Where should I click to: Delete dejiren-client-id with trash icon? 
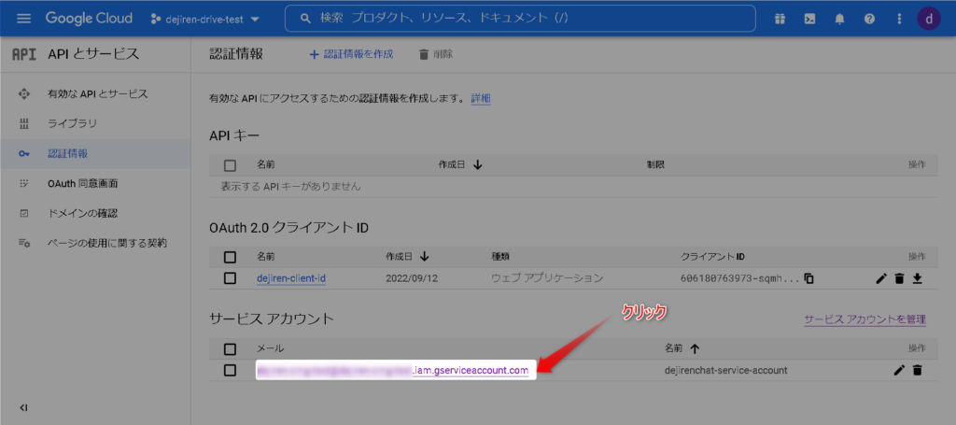click(899, 278)
